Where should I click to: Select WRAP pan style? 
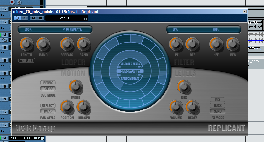48,111
